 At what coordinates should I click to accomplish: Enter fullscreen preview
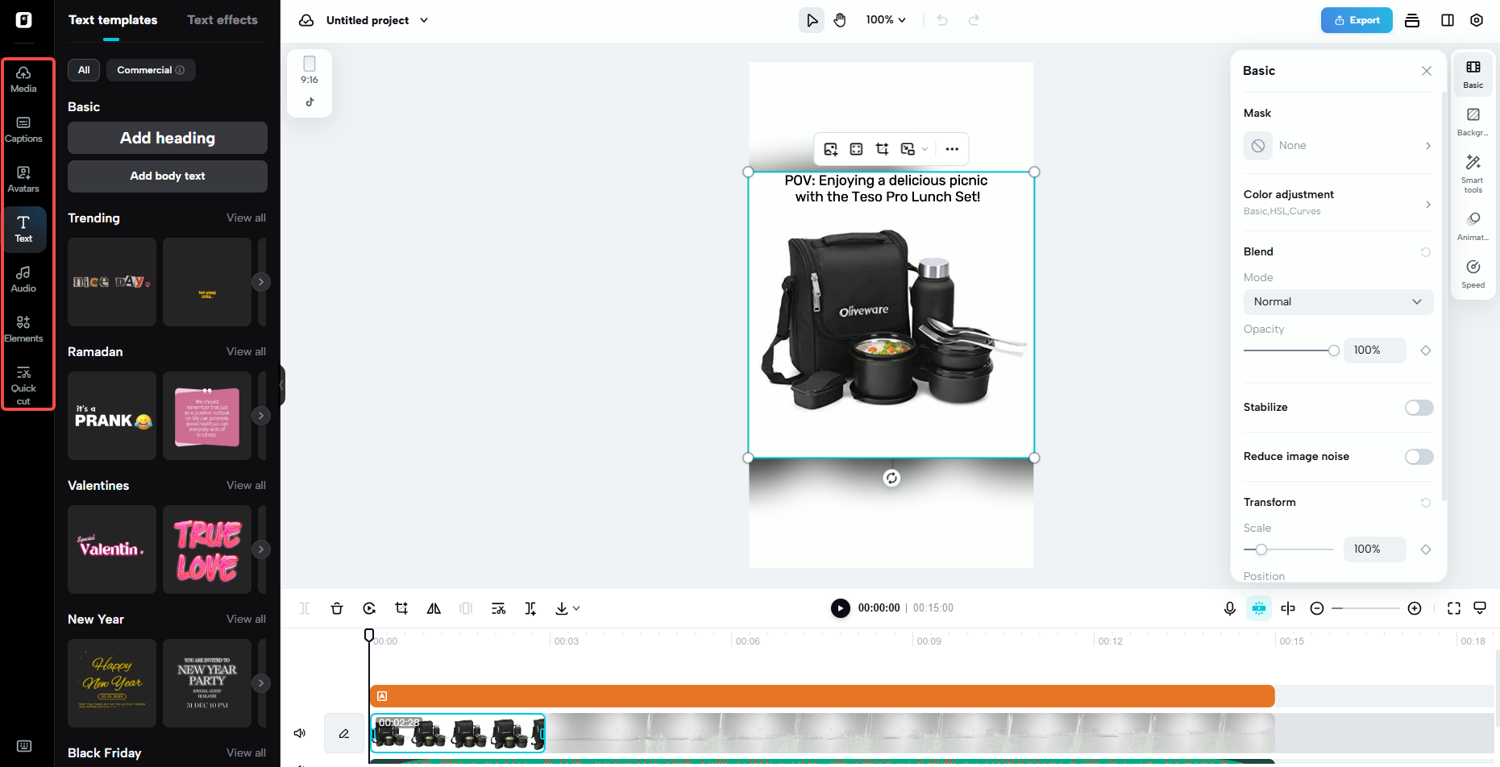click(1454, 608)
